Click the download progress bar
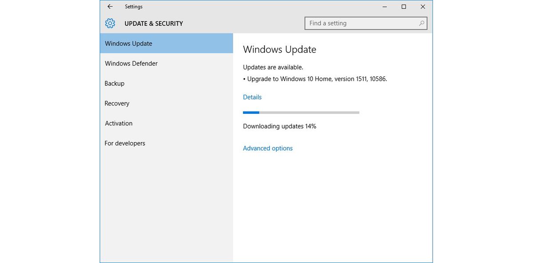Image resolution: width=533 pixels, height=263 pixels. tap(301, 112)
